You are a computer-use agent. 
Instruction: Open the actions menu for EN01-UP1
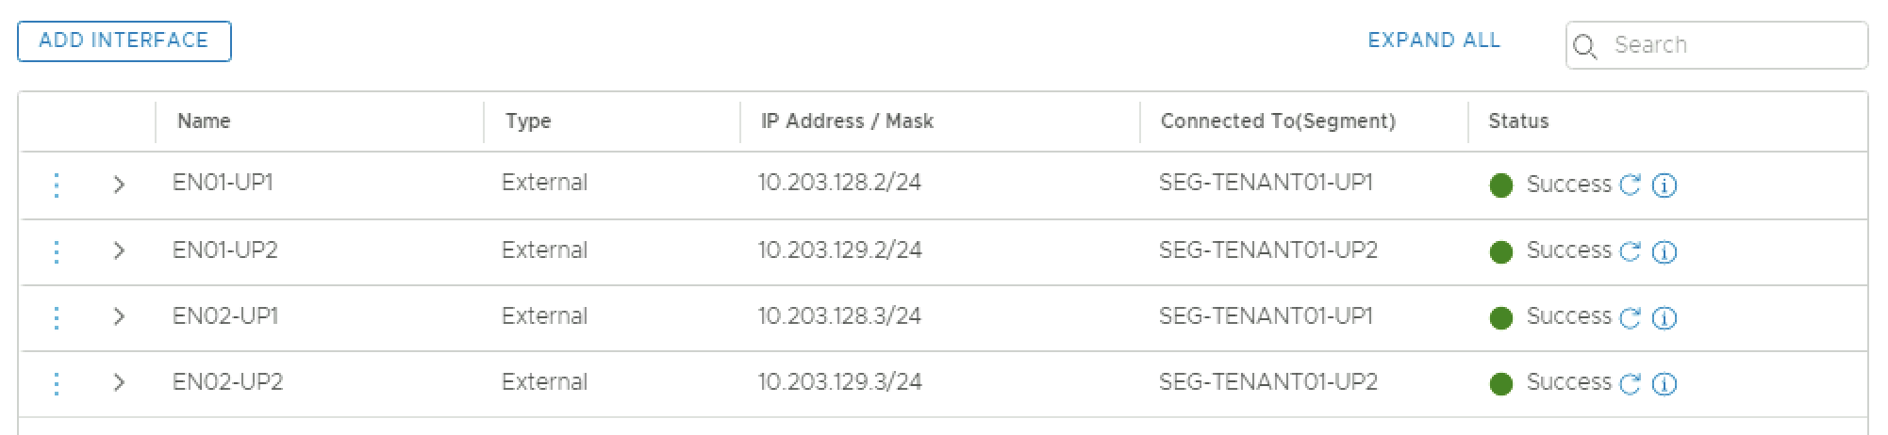57,185
